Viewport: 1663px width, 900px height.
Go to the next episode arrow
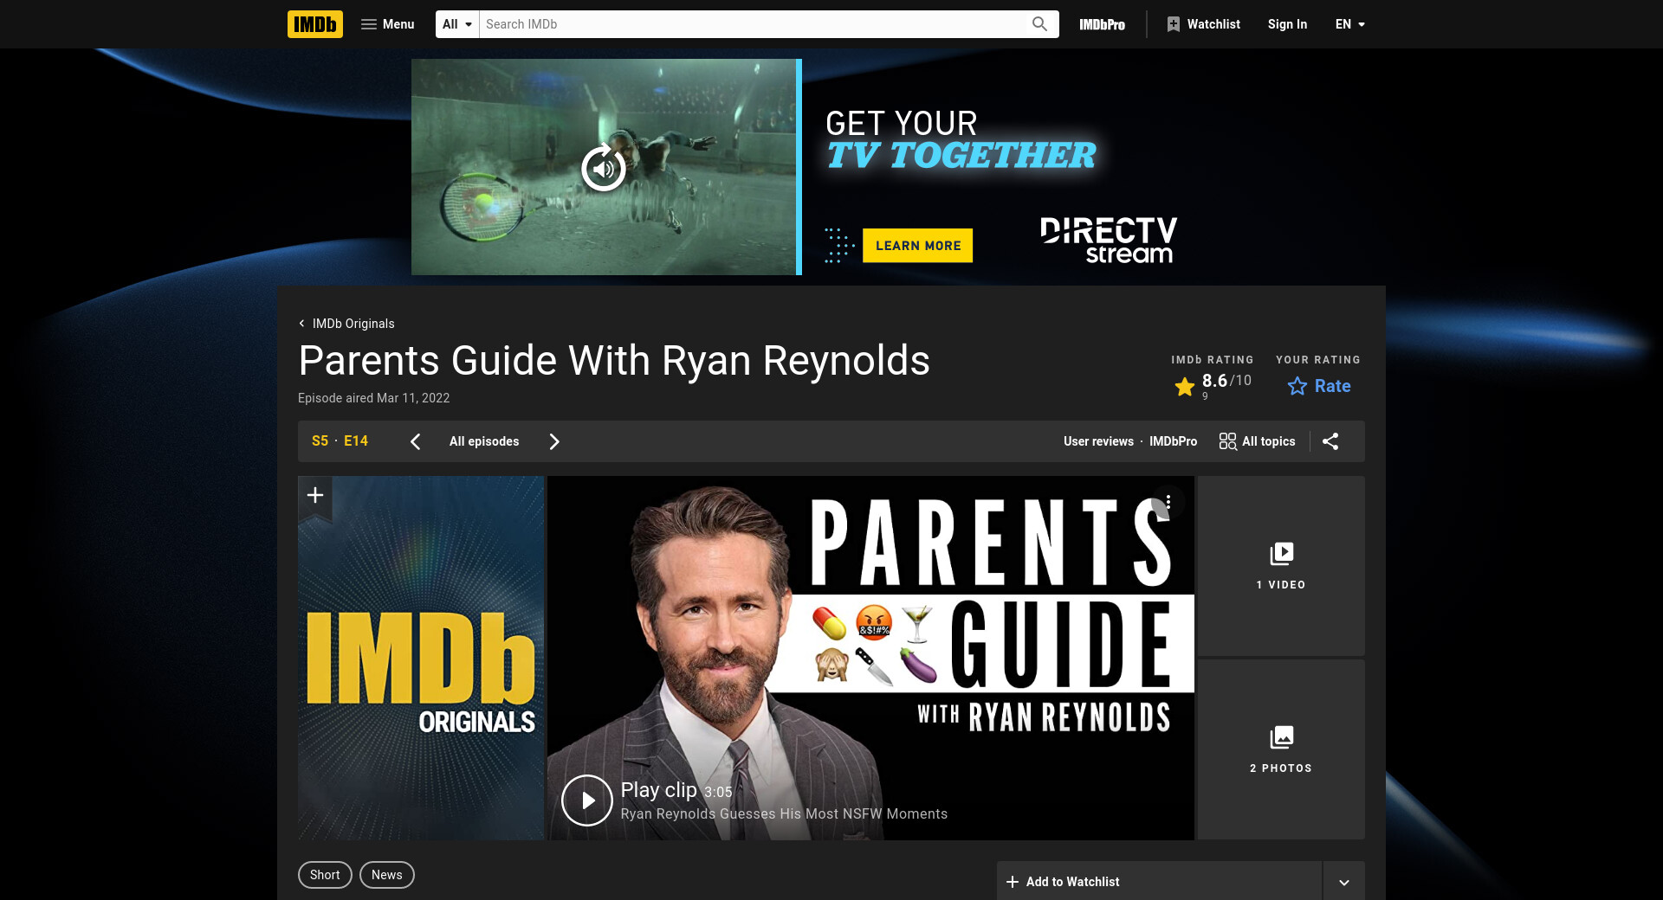(x=554, y=441)
